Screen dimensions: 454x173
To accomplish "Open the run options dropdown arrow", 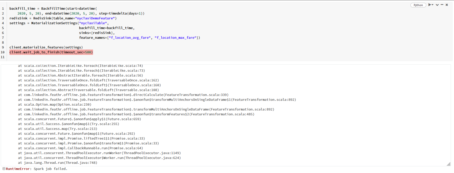I will coord(433,5).
